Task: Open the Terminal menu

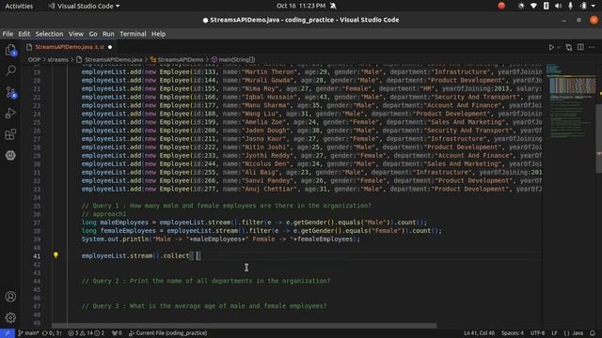Action: pyautogui.click(x=133, y=34)
